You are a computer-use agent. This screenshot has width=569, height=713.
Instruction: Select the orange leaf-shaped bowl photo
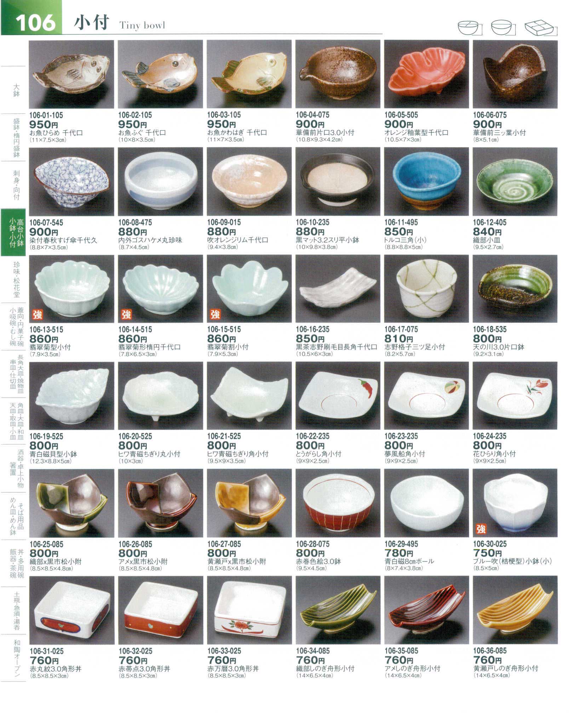[426, 74]
